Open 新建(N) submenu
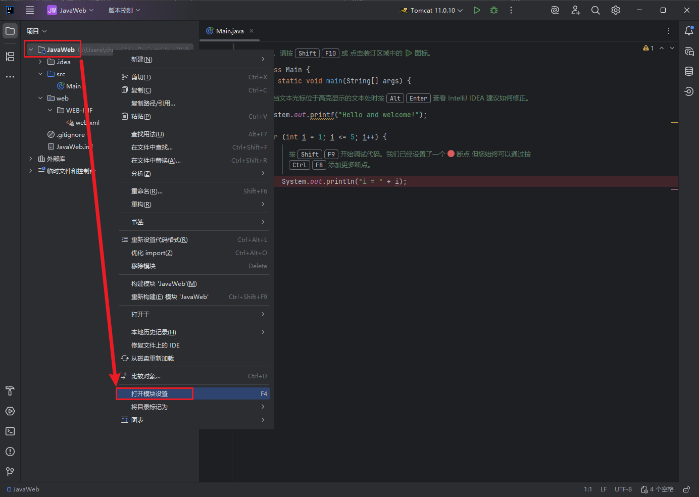 pyautogui.click(x=194, y=59)
